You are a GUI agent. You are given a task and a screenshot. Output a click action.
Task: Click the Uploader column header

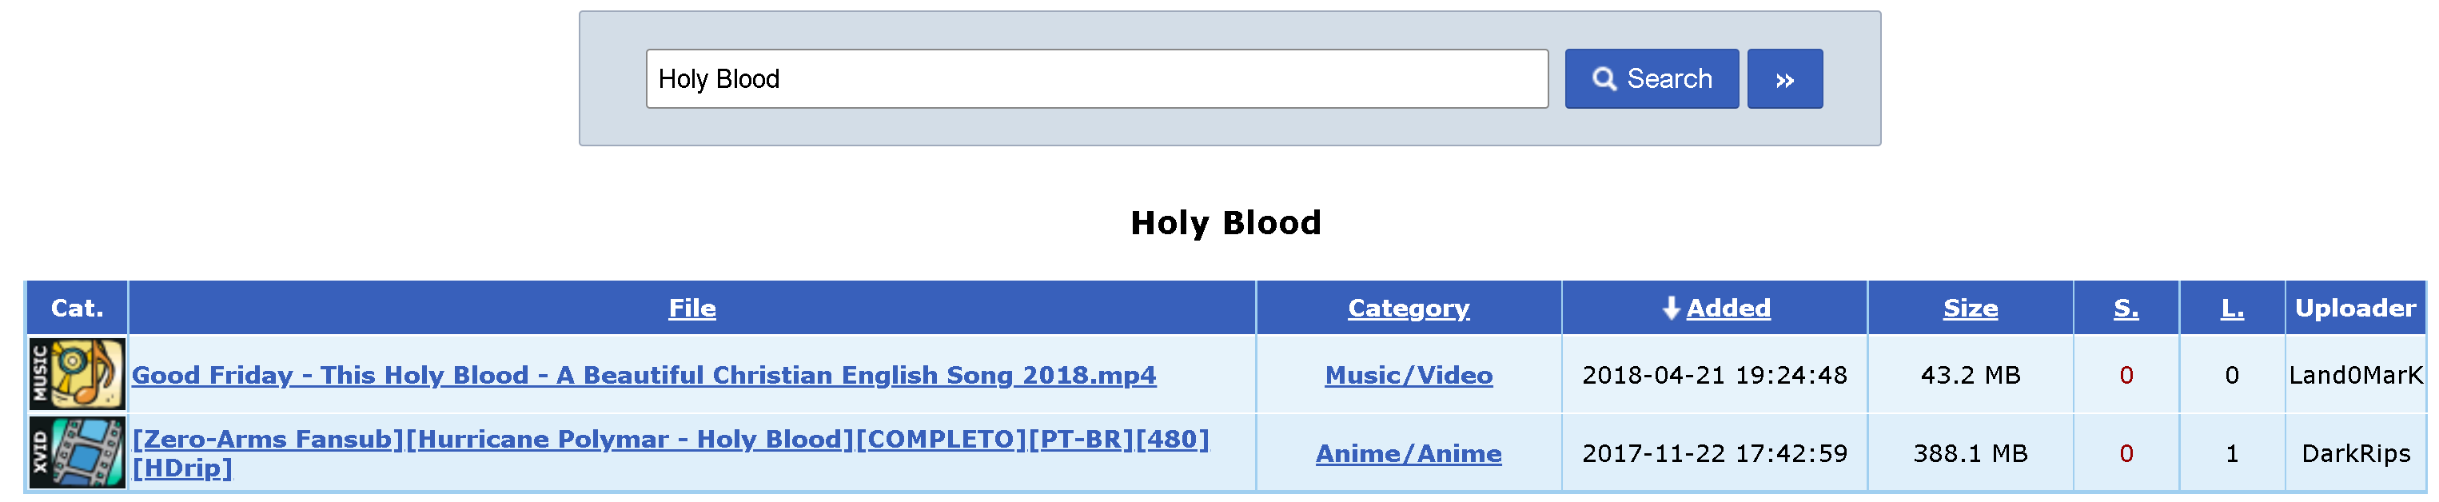[2355, 308]
